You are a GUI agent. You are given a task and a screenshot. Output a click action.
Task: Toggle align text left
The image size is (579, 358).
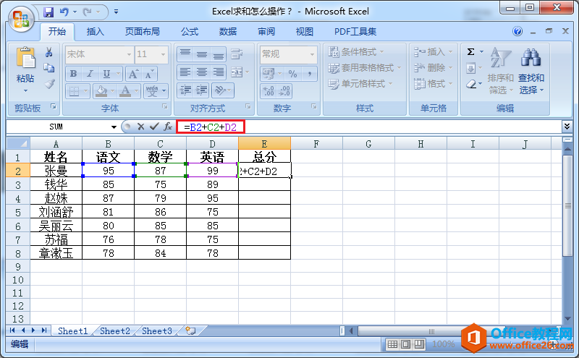pyautogui.click(x=185, y=72)
